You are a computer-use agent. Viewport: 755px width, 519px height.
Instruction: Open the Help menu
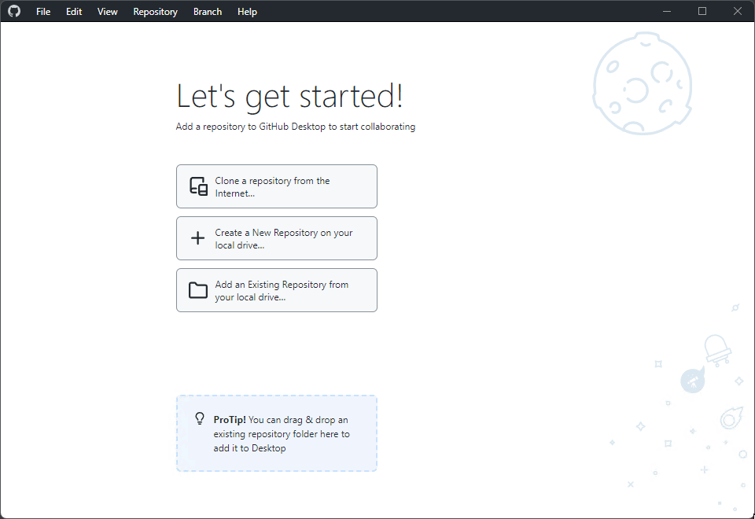click(247, 11)
